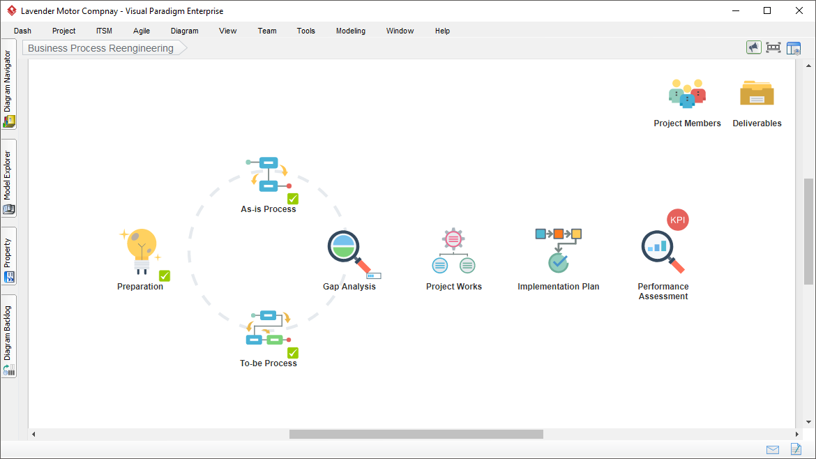Image resolution: width=816 pixels, height=459 pixels.
Task: Open the Model Explorer side panel
Action: [x=9, y=178]
